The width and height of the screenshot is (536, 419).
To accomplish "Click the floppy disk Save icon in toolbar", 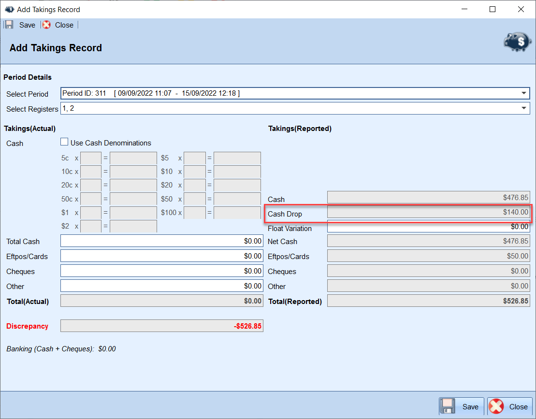I will pos(9,25).
